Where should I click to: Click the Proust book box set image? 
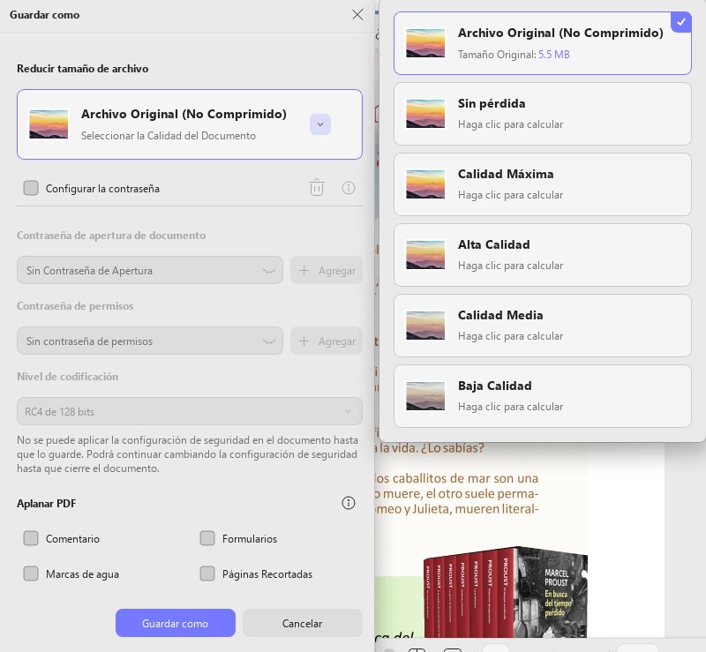(x=505, y=592)
